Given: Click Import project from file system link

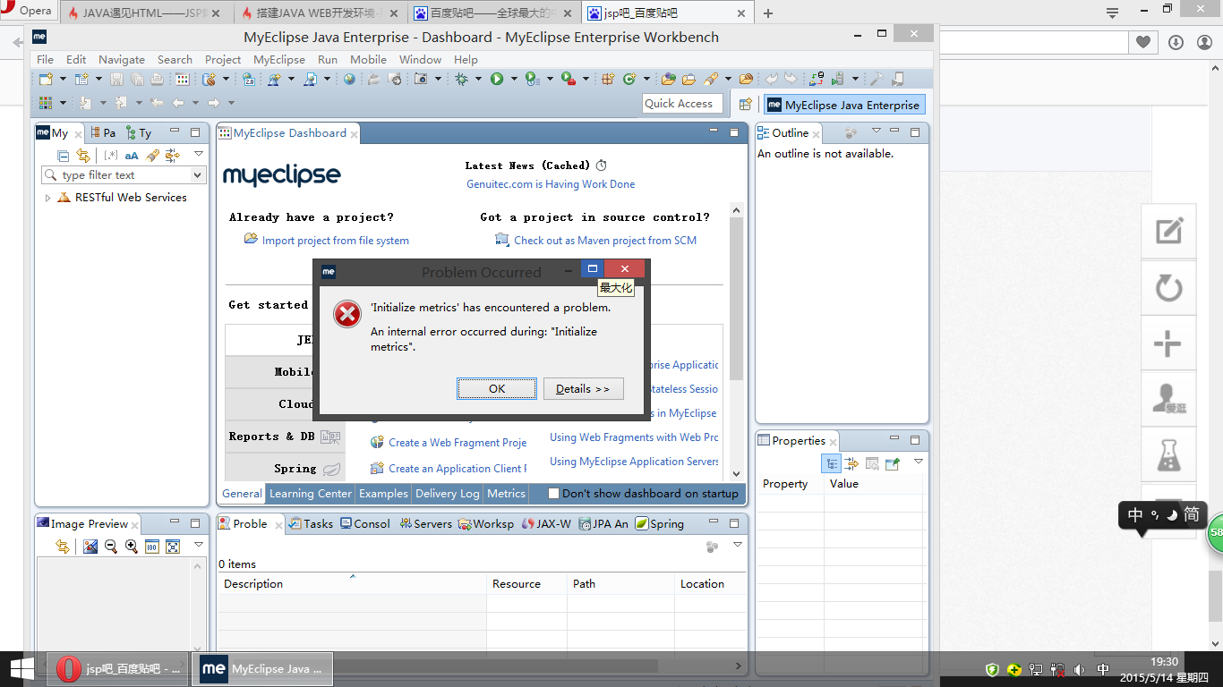Looking at the screenshot, I should click(x=336, y=241).
